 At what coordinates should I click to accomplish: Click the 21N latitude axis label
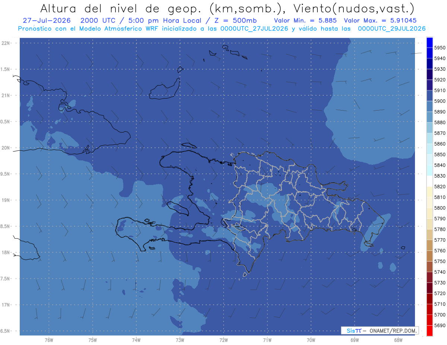[6, 95]
